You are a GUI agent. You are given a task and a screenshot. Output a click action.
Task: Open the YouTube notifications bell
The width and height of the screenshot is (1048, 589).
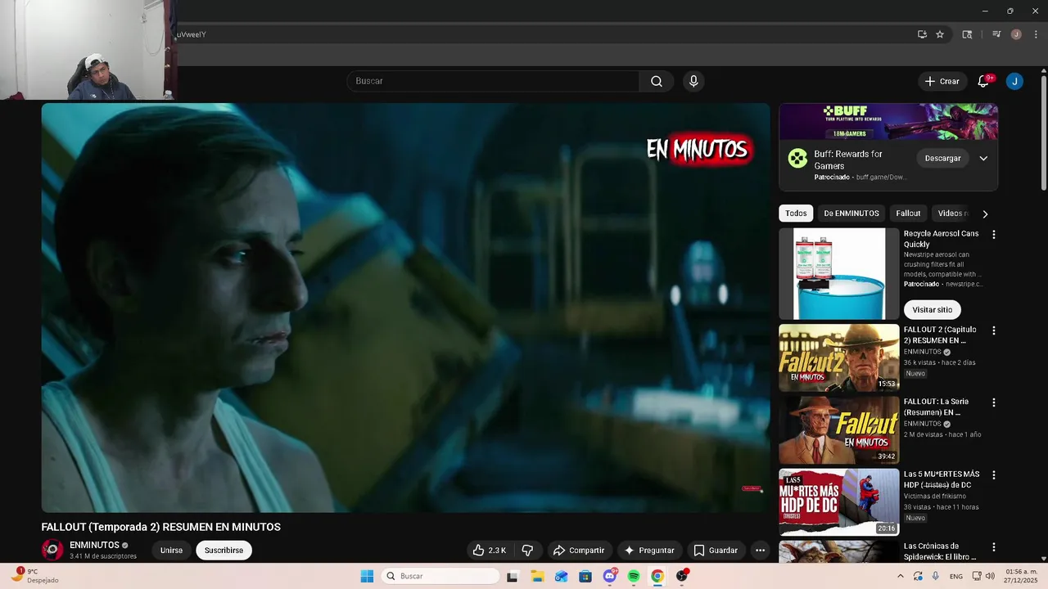[x=983, y=81]
